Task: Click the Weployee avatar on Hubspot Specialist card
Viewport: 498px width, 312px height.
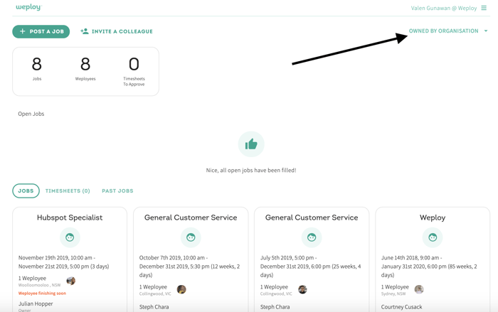Action: [x=71, y=281]
